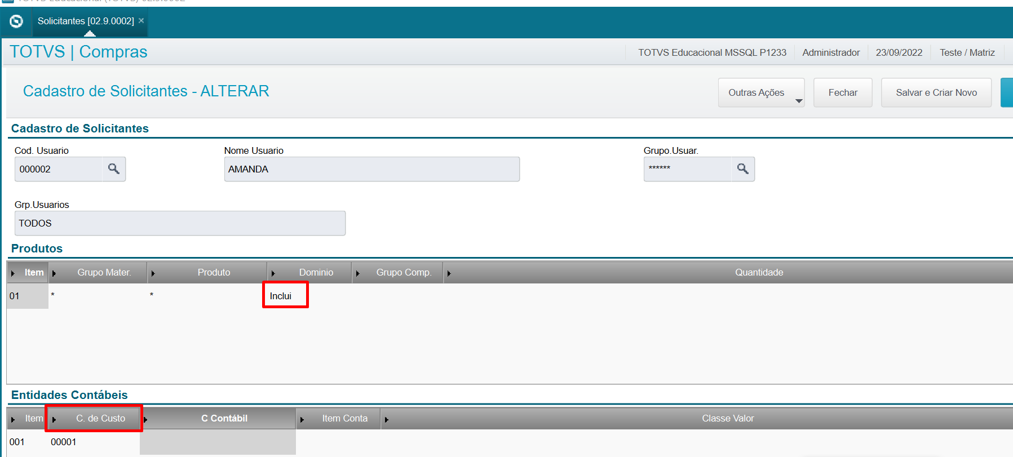Open Cod. Usuario lookup magnifier
The height and width of the screenshot is (457, 1013).
(x=114, y=169)
